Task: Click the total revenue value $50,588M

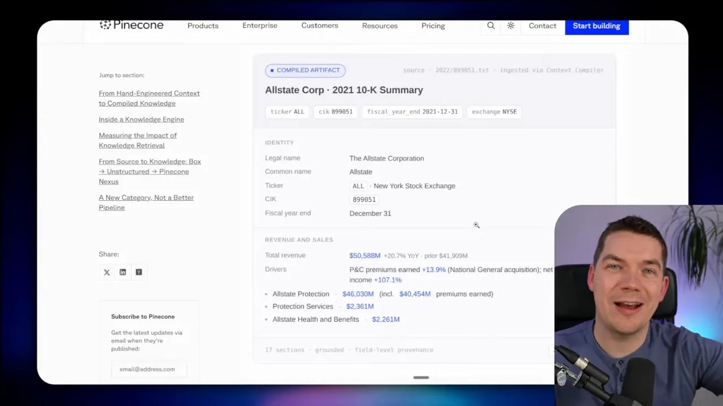Action: [x=365, y=255]
